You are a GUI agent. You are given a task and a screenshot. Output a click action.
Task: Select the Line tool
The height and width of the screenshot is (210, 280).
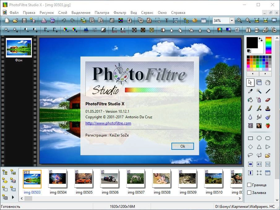coord(268,91)
